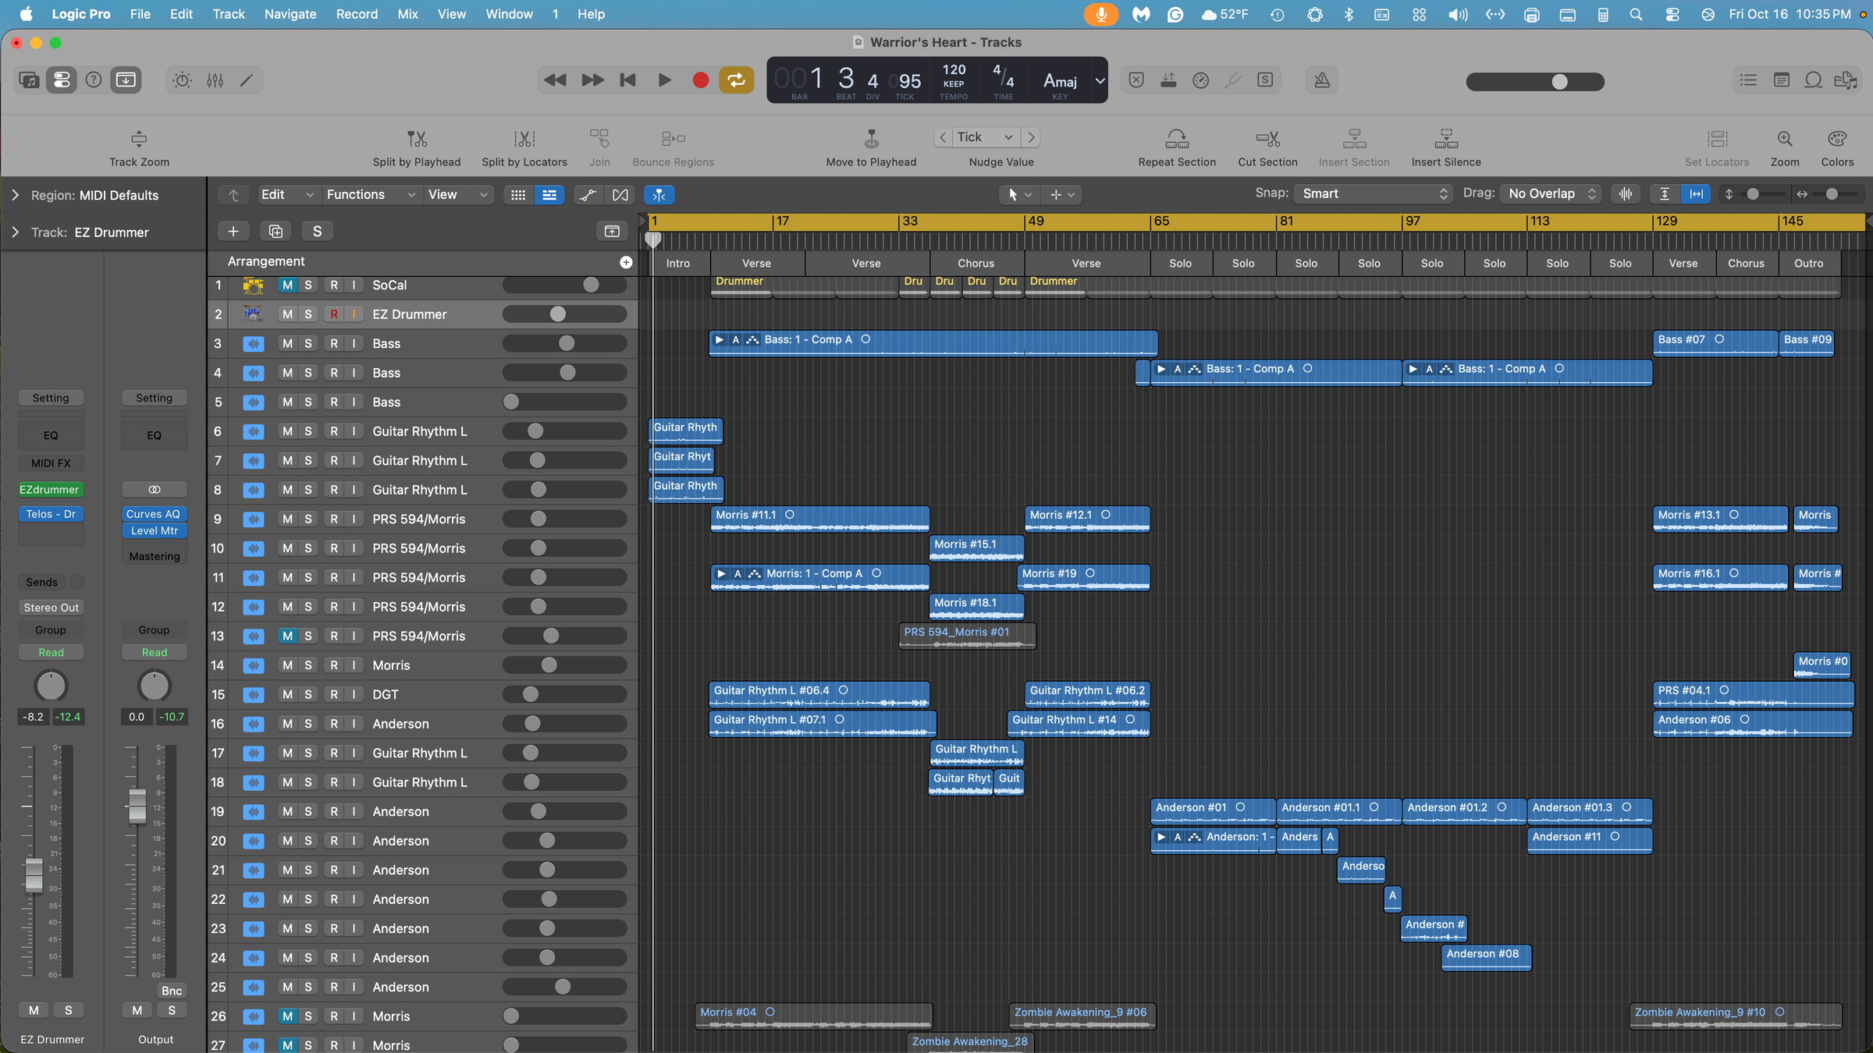Screen dimensions: 1873x1053
Task: Click the Bnc bounce button
Action: click(x=172, y=991)
